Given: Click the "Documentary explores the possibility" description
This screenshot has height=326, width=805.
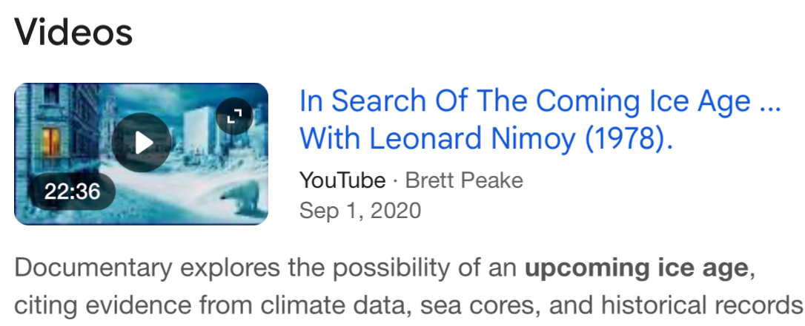Looking at the screenshot, I should [x=222, y=268].
